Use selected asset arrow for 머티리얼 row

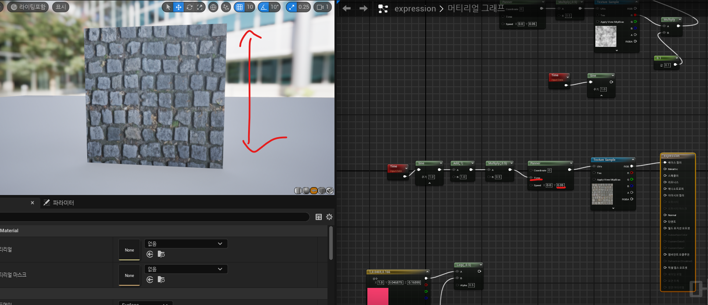[150, 254]
